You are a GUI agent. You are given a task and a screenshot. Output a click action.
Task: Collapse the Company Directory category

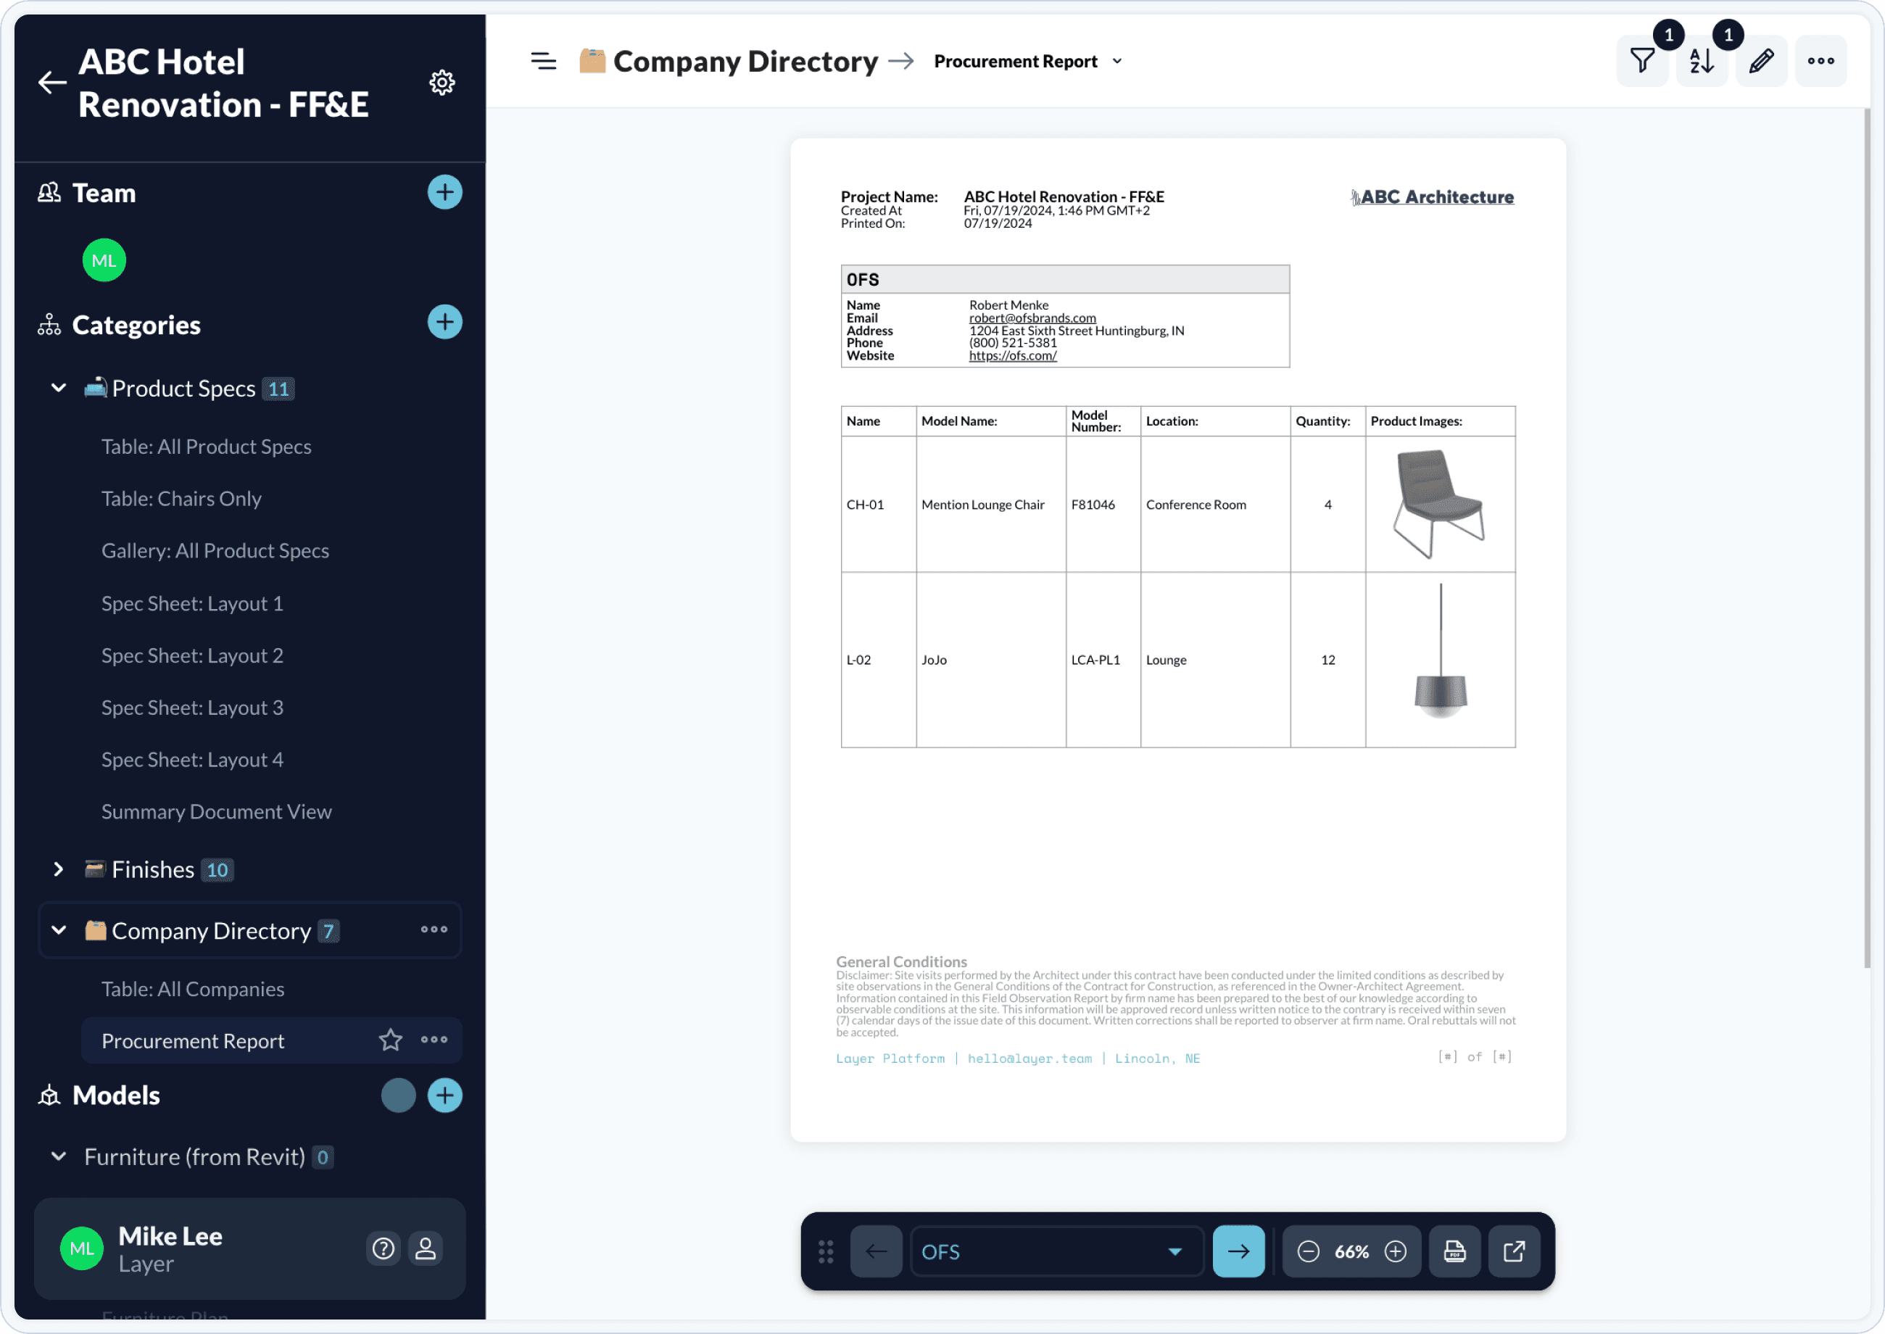pos(58,930)
